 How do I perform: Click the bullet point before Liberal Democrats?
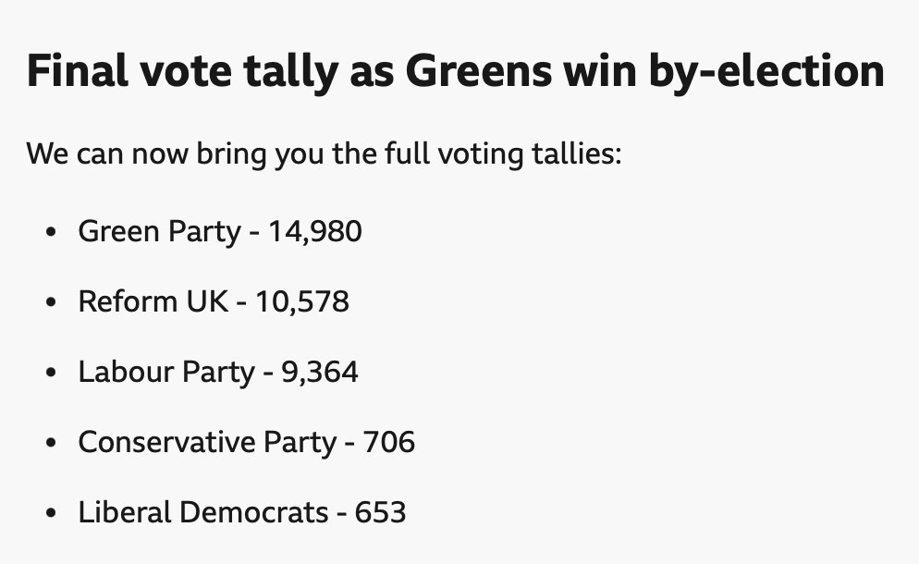52,513
